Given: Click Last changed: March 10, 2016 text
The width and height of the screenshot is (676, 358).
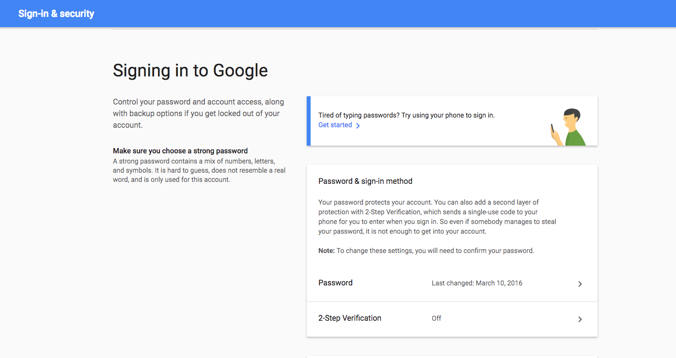Looking at the screenshot, I should 477,283.
